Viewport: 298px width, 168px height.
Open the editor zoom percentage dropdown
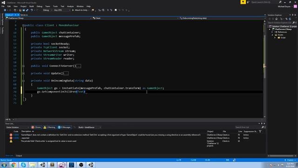coord(10,119)
